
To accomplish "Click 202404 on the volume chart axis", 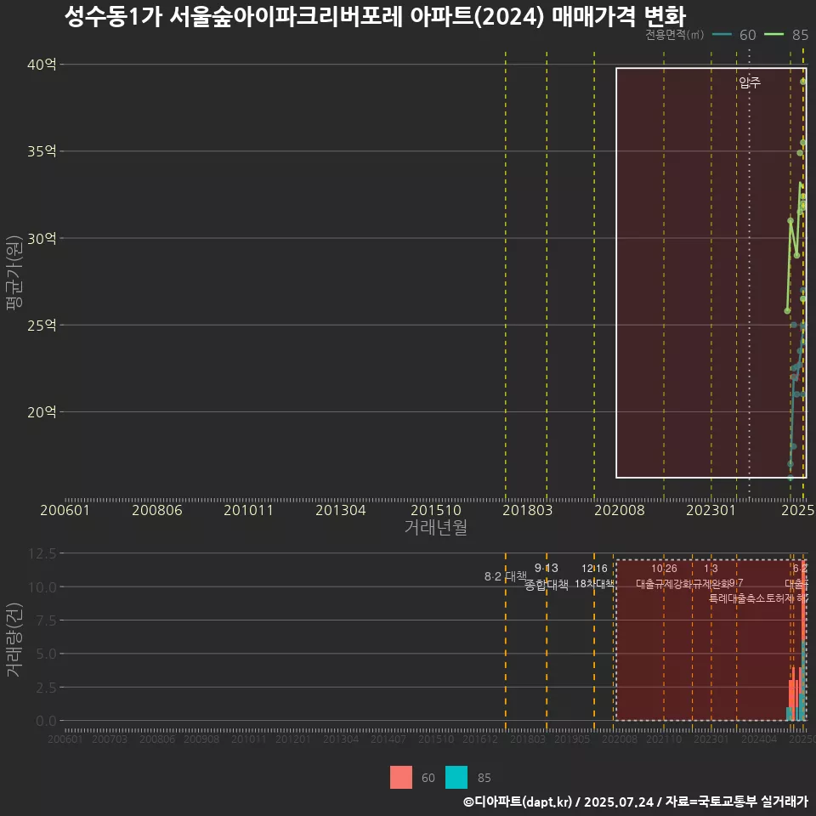I will coord(759,739).
